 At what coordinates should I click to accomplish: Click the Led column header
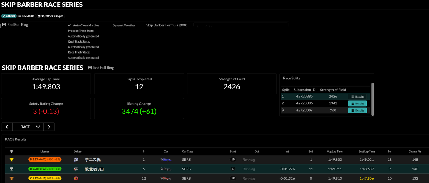point(311,152)
